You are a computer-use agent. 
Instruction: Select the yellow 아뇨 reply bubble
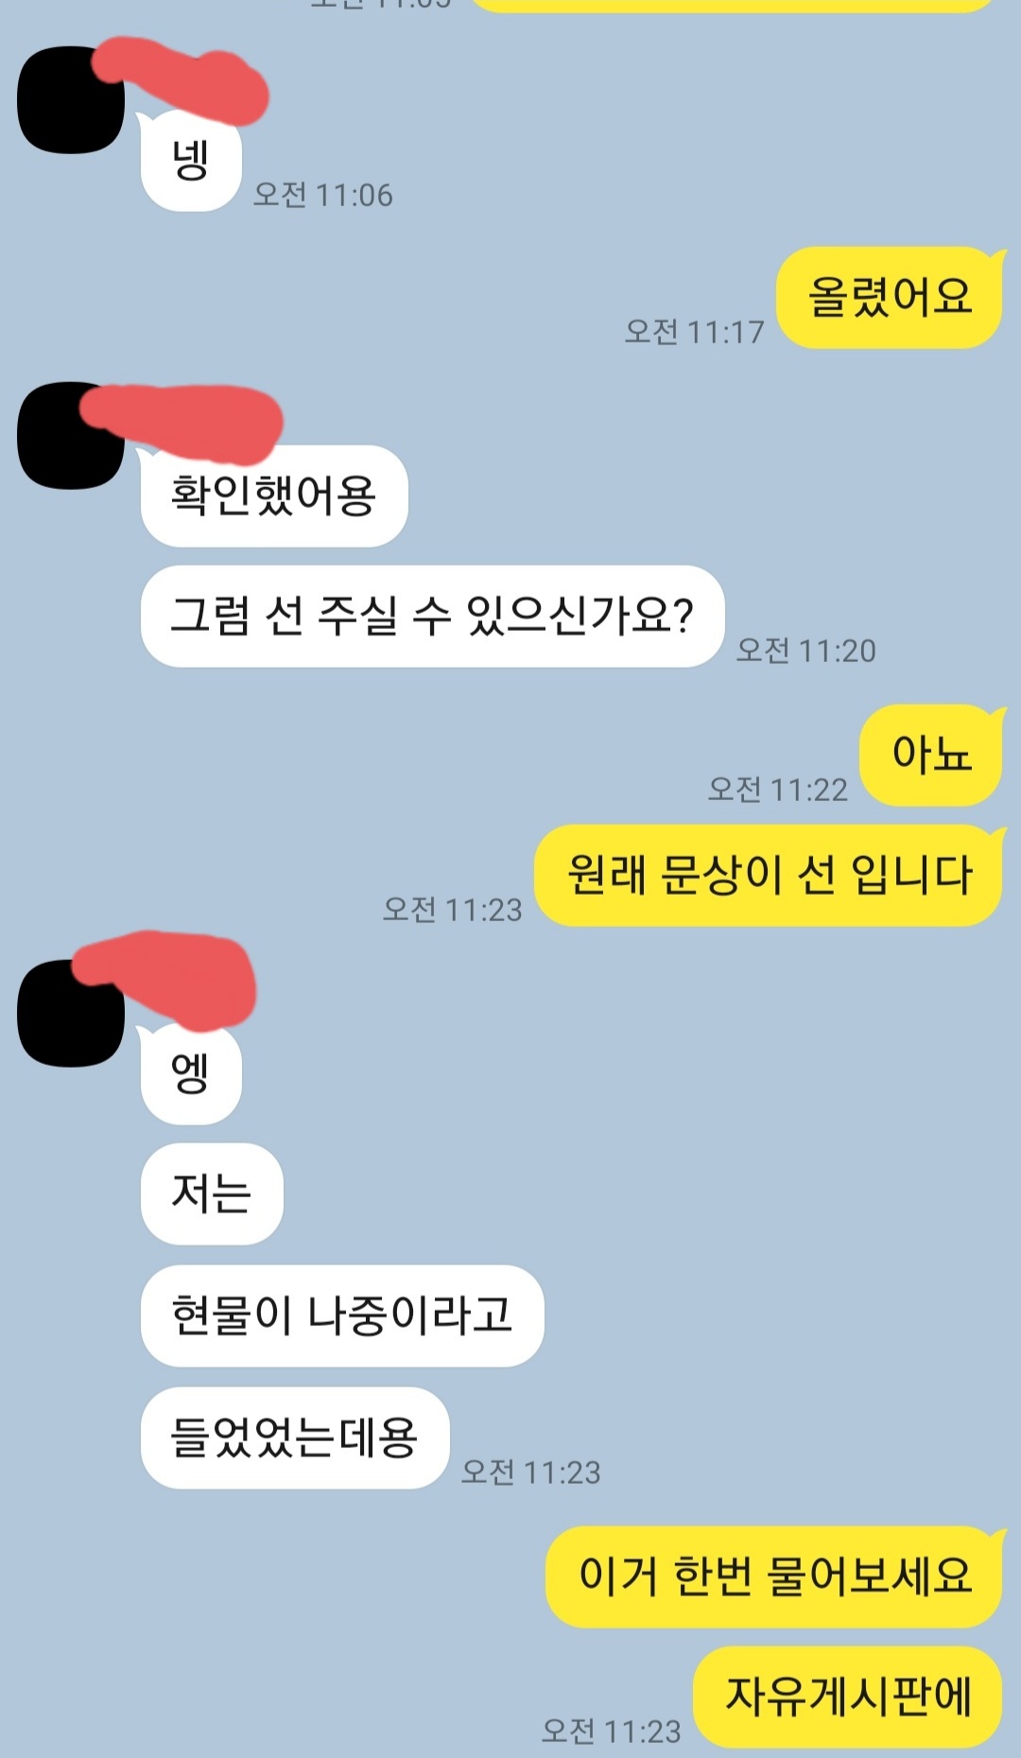931,755
